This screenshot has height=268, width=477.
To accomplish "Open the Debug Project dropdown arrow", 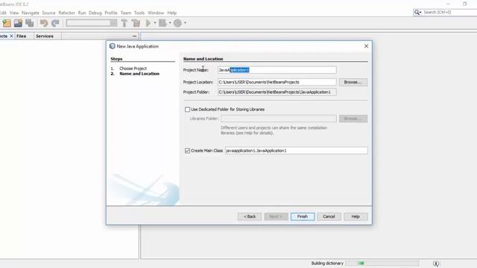I will tap(170, 23).
